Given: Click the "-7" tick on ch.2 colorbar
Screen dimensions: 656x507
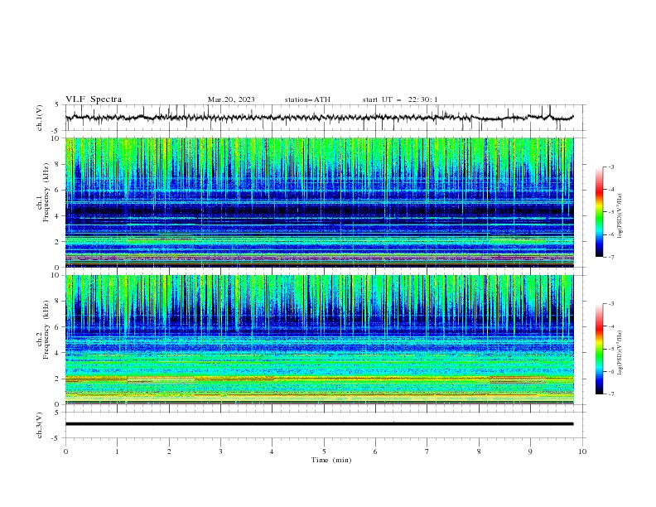Looking at the screenshot, I should tap(611, 394).
